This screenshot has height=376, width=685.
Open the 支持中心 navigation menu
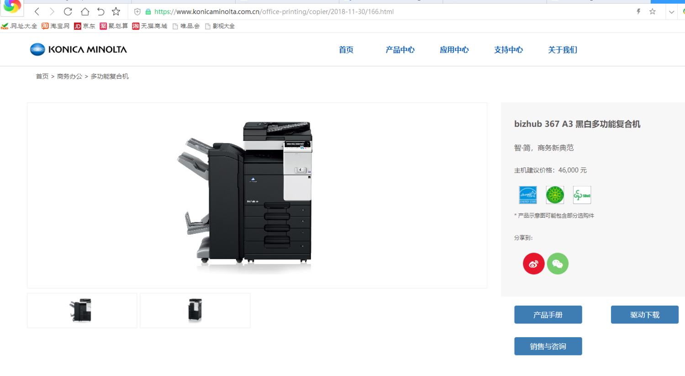click(x=508, y=50)
